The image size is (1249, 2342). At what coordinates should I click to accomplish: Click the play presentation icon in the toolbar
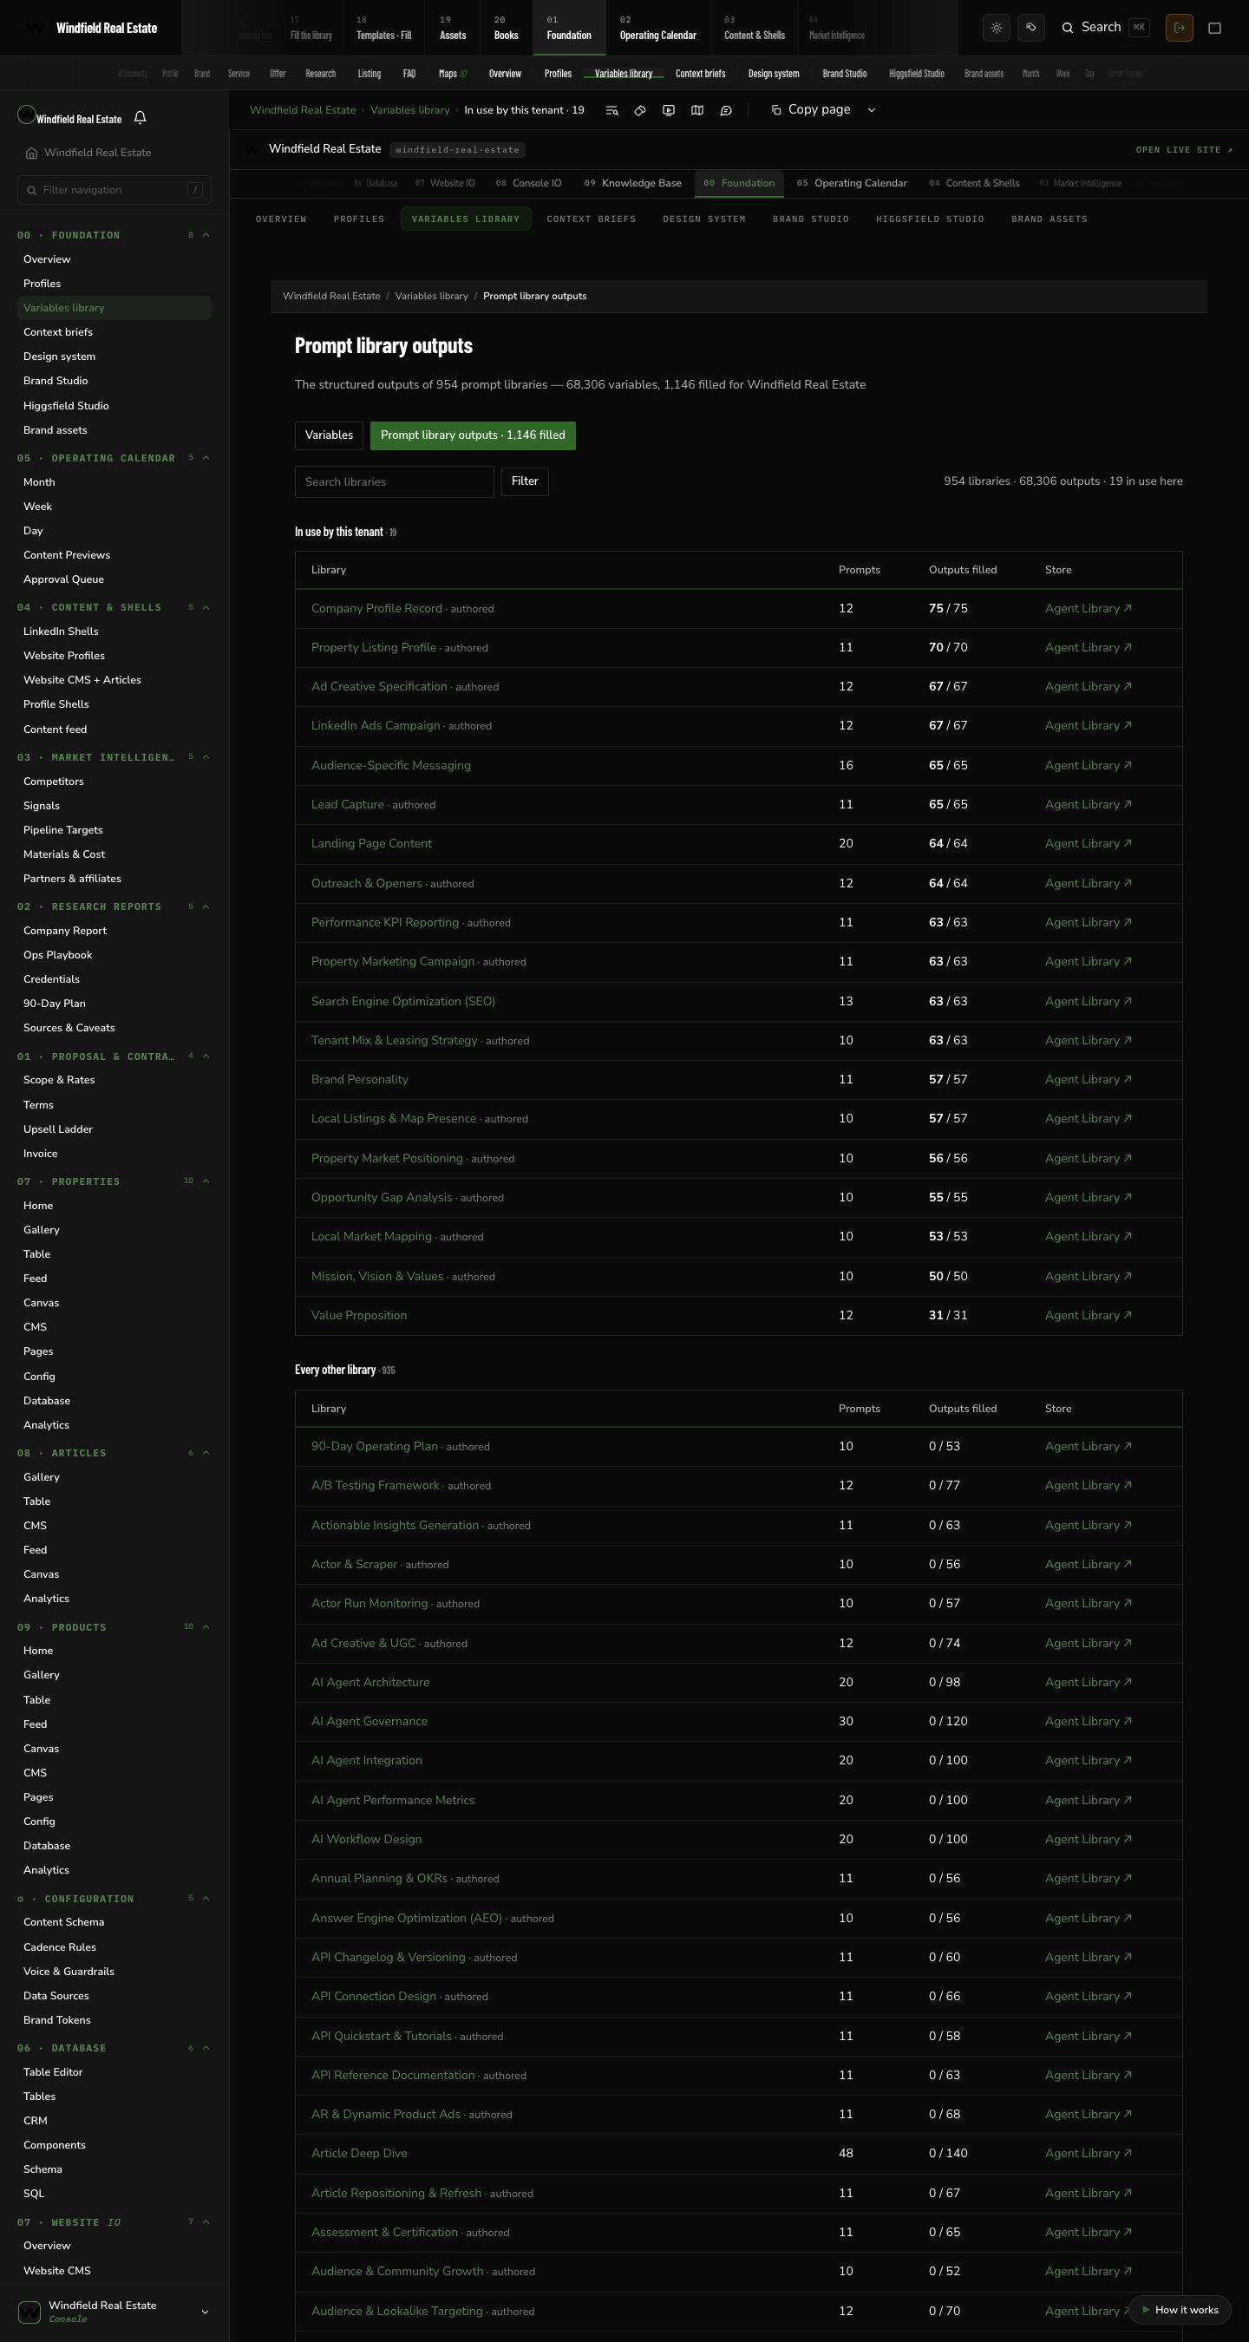tap(669, 110)
